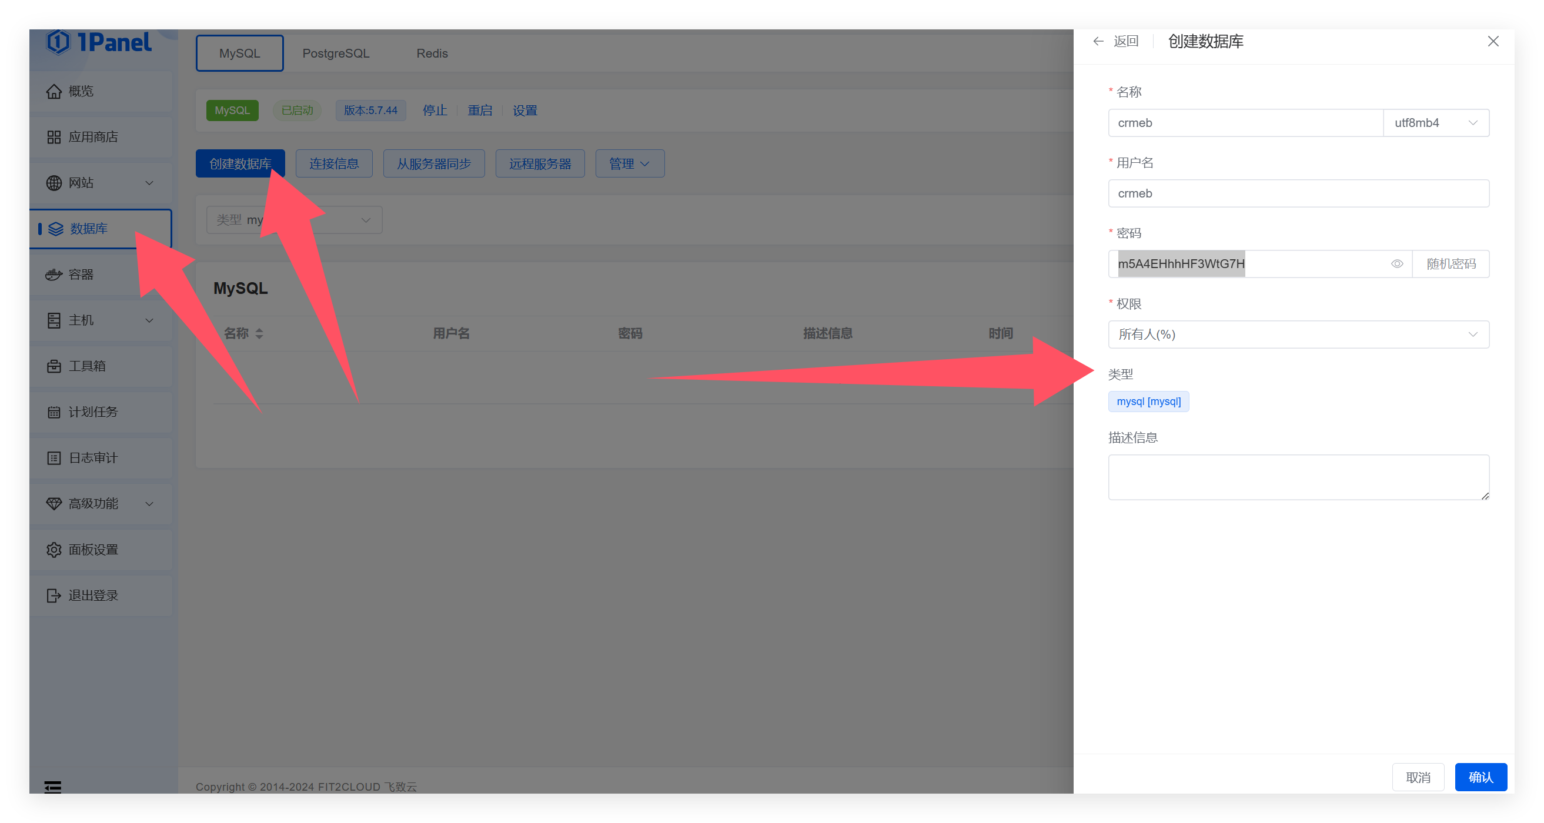Click the textarea corner grip handle

1485,496
